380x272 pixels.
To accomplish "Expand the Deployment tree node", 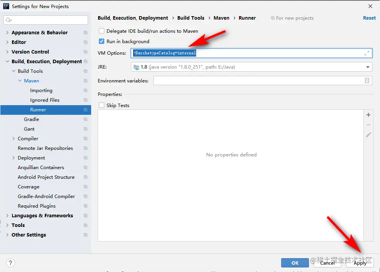I will 14,158.
